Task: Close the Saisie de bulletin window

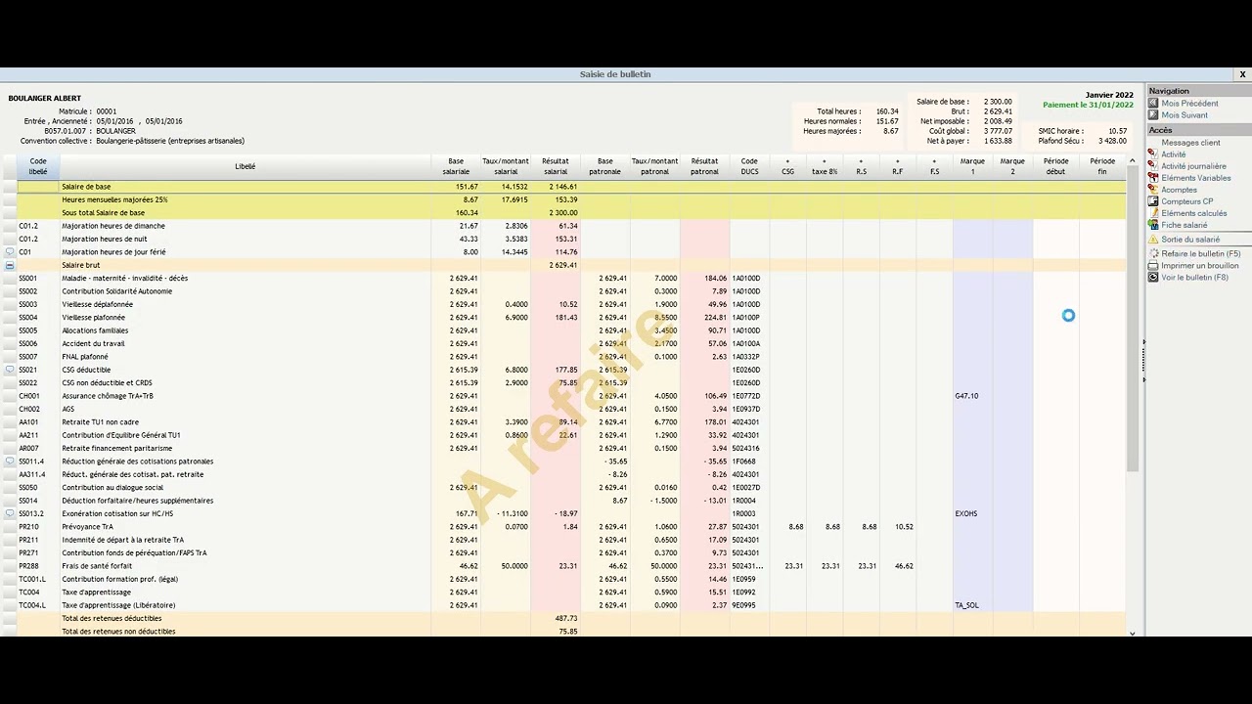Action: (1242, 74)
